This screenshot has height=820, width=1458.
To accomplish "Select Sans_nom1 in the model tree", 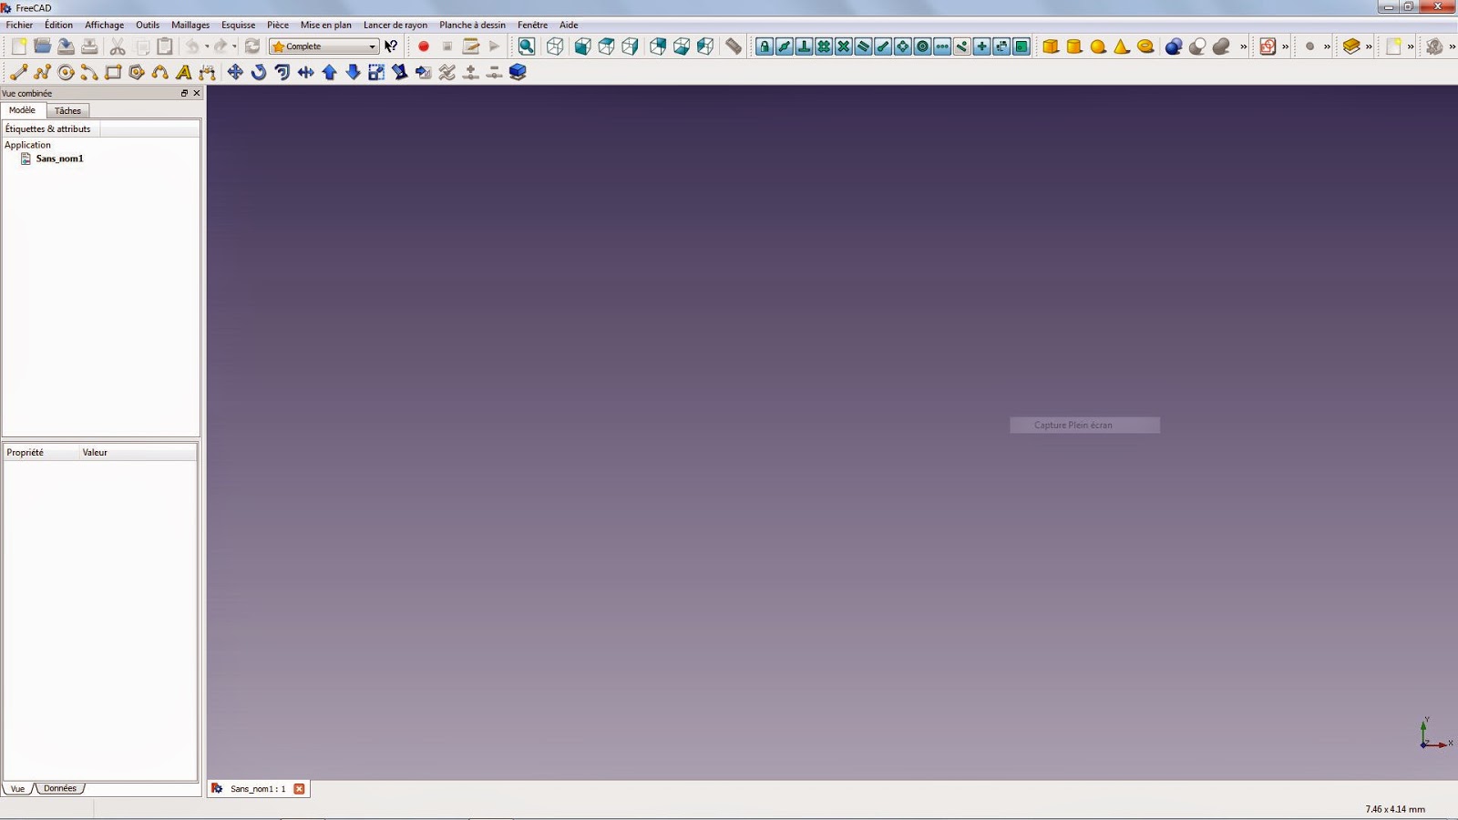I will coord(59,159).
